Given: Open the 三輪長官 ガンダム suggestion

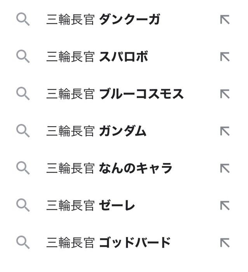Looking at the screenshot, I should pos(96,131).
